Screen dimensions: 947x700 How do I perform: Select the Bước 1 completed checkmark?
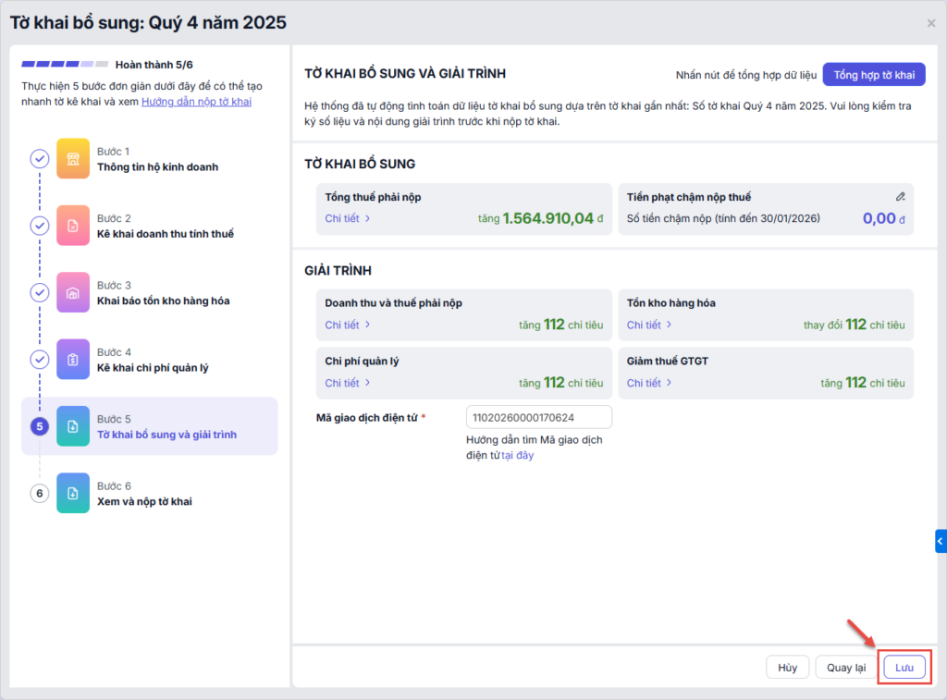click(x=40, y=159)
